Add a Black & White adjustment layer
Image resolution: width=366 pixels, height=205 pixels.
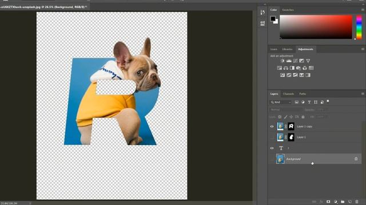[x=292, y=68]
